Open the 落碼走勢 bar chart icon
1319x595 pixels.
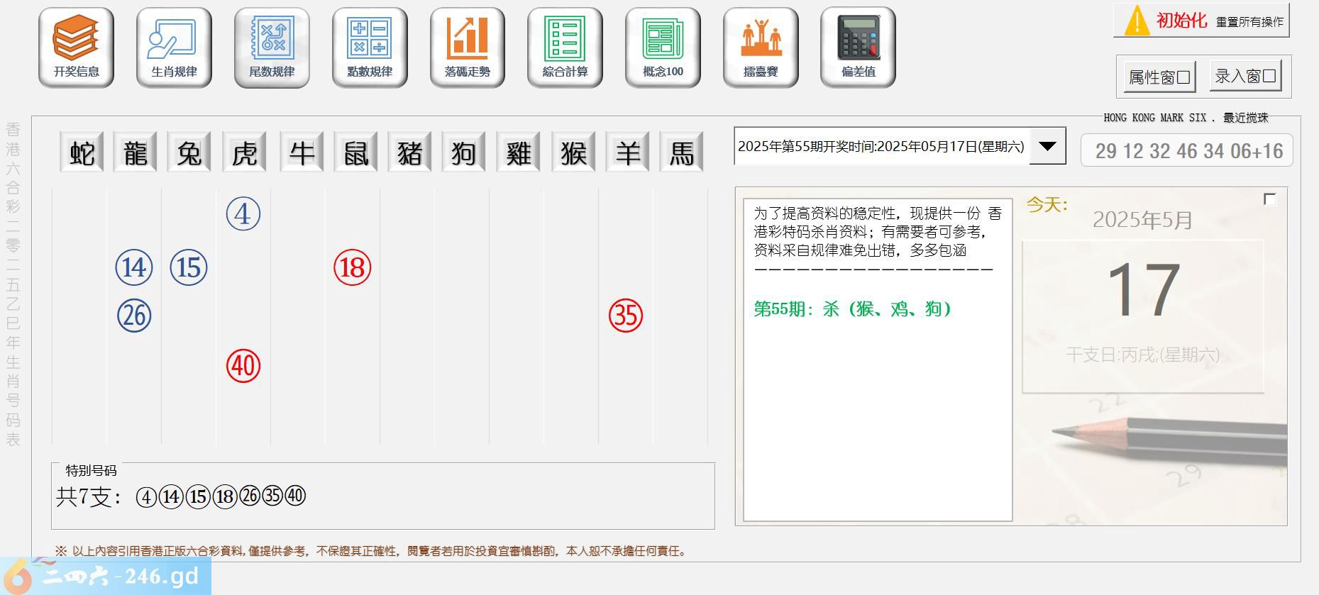pyautogui.click(x=467, y=47)
